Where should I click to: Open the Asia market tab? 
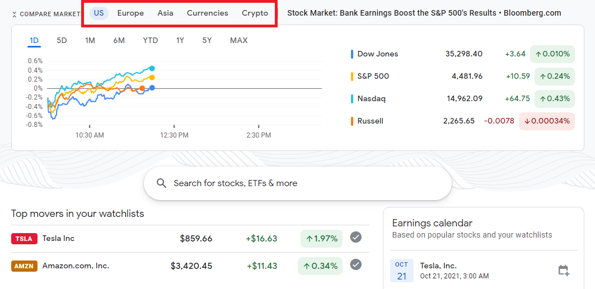click(166, 13)
